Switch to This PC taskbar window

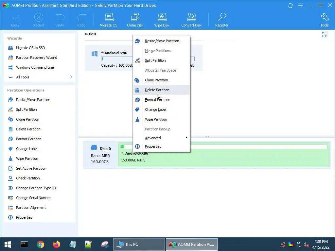139,244
